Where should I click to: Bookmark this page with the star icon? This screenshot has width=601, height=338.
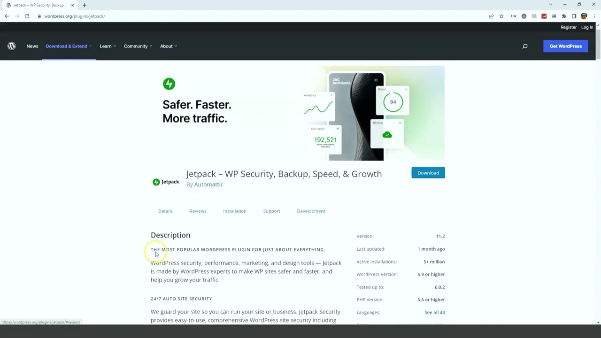[501, 16]
